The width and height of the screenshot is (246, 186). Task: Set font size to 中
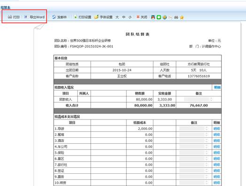tap(123, 17)
